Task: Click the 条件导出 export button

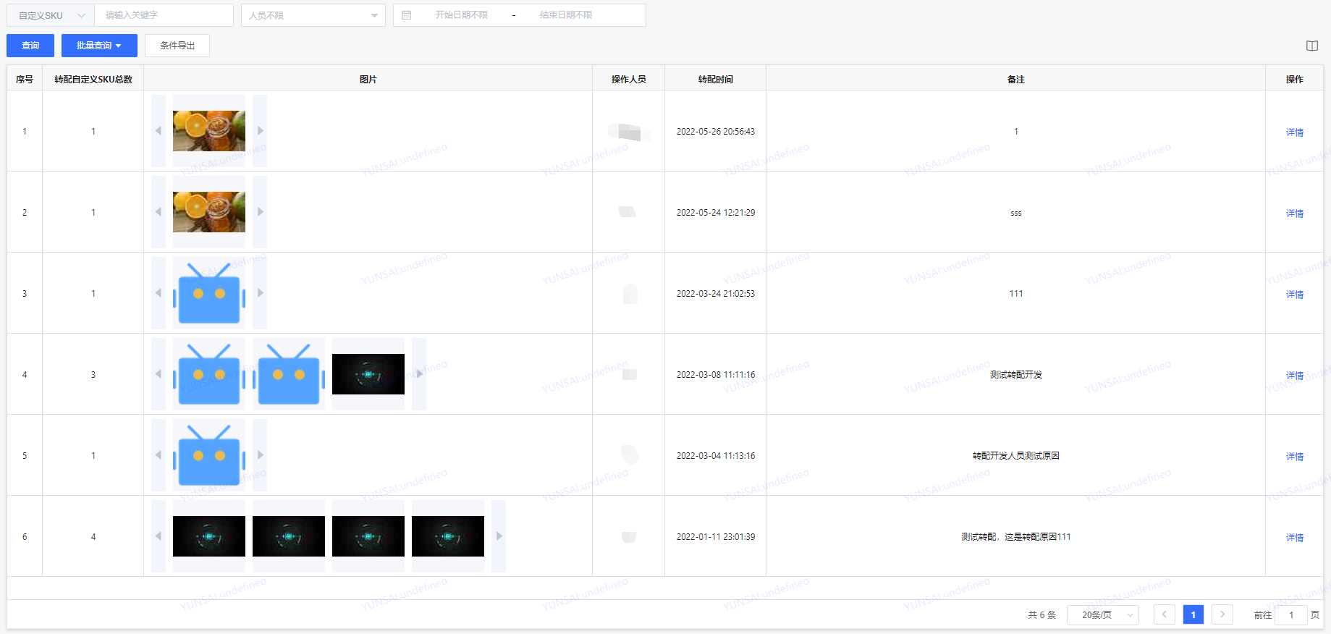Action: point(177,46)
